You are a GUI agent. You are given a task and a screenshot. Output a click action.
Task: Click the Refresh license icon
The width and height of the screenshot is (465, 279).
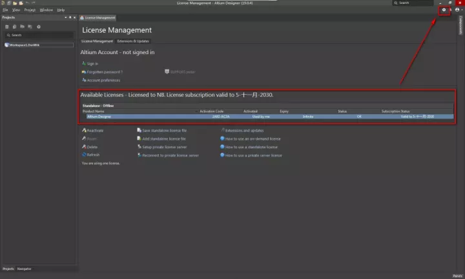point(84,155)
